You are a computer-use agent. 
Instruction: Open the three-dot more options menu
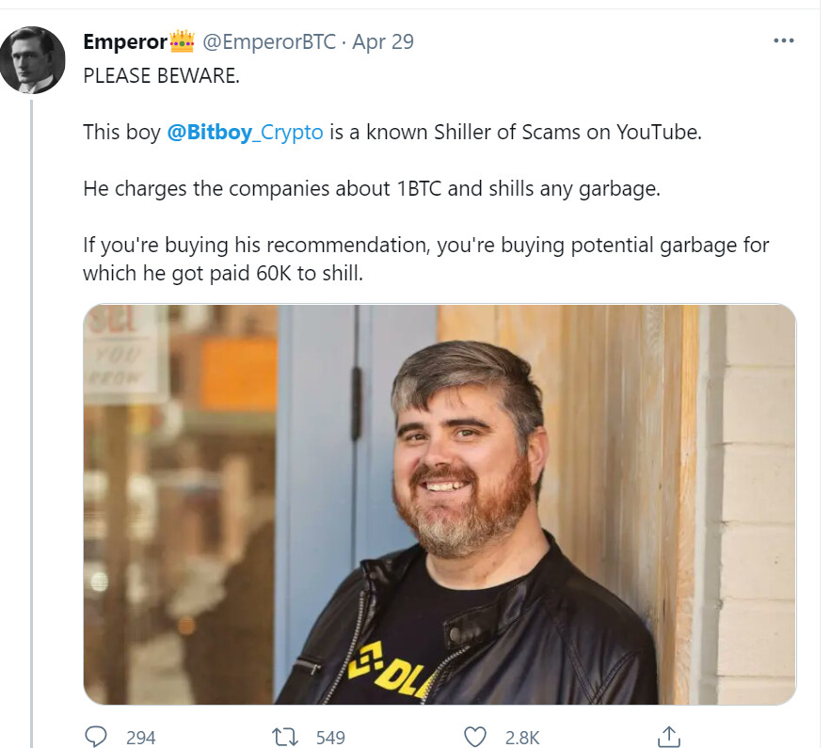tap(783, 40)
